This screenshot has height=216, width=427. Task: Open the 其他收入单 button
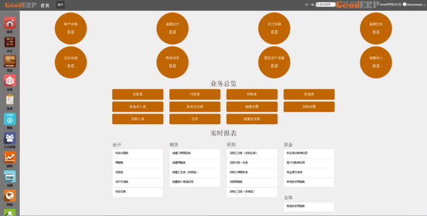(x=138, y=107)
